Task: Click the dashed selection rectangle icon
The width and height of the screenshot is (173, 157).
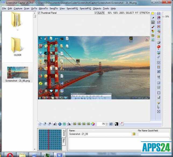Action: click(x=158, y=63)
